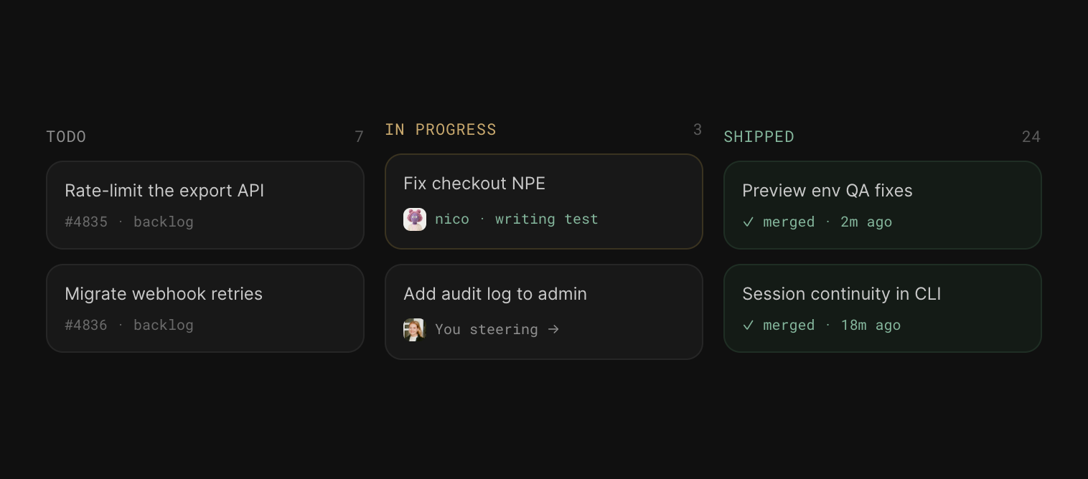Click the arrow after You steering
The width and height of the screenshot is (1088, 479).
click(x=553, y=330)
